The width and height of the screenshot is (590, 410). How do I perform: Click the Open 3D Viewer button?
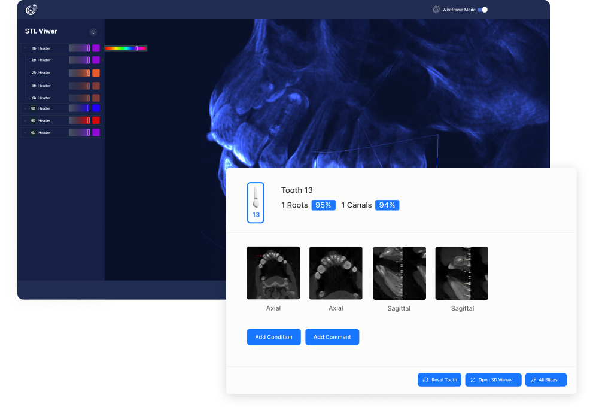pyautogui.click(x=493, y=380)
